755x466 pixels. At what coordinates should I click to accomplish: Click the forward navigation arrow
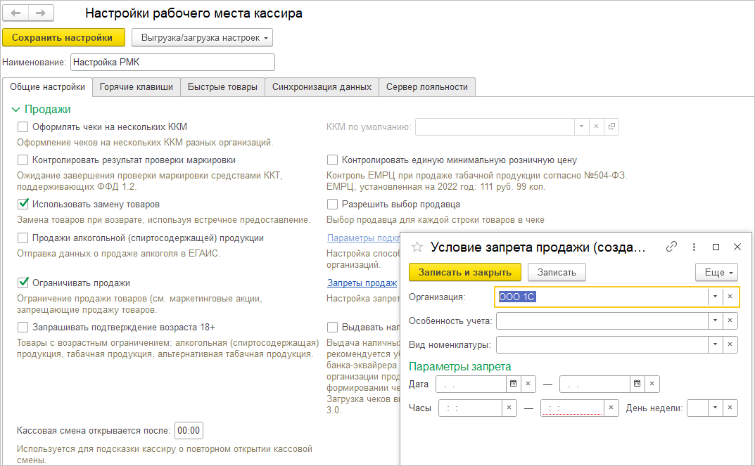click(40, 13)
